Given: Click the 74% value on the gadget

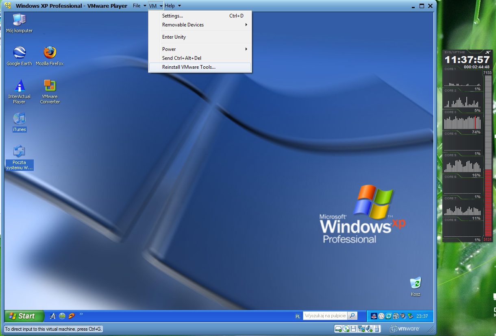Looking at the screenshot, I should pos(476,132).
